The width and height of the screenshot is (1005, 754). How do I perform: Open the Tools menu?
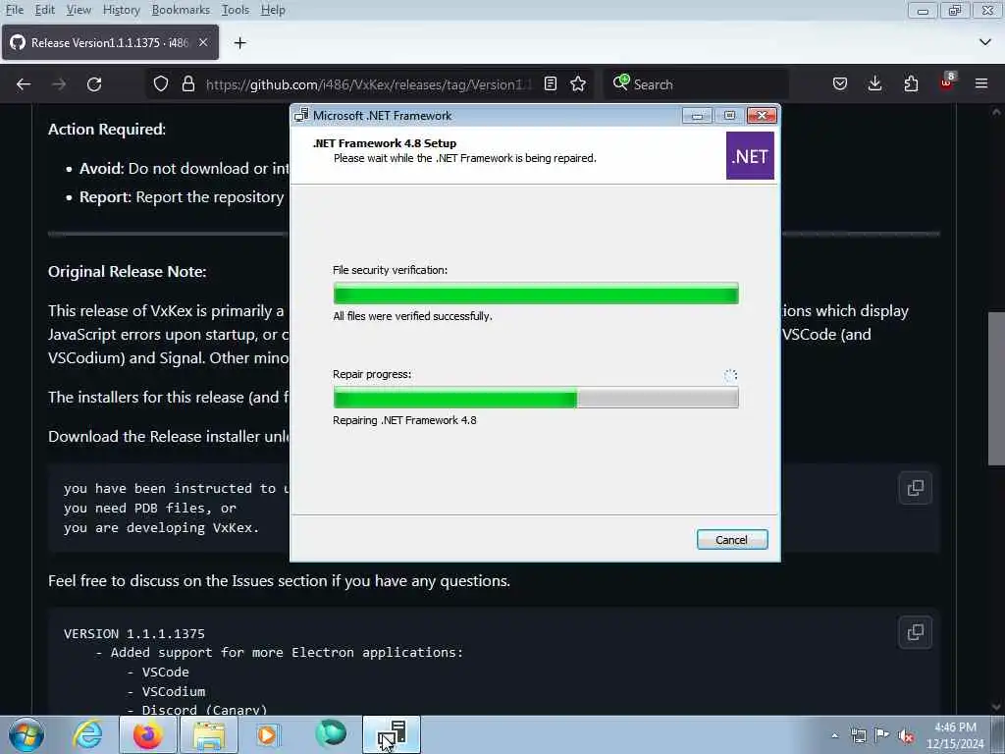[x=236, y=10]
